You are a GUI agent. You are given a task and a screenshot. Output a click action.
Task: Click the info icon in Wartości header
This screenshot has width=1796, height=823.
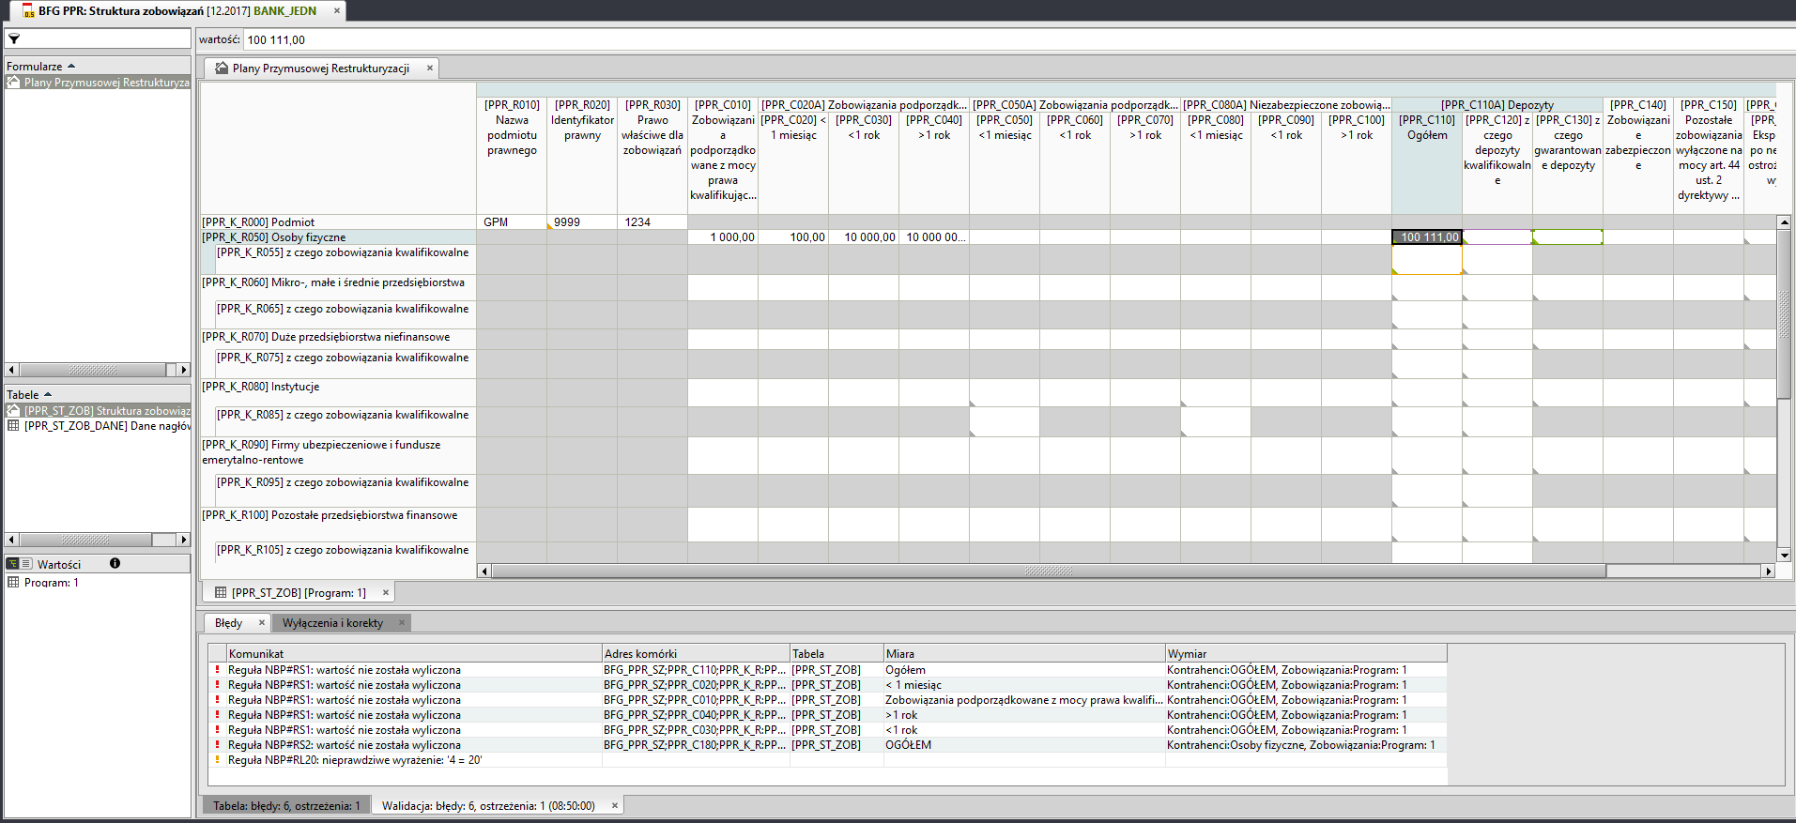[115, 564]
